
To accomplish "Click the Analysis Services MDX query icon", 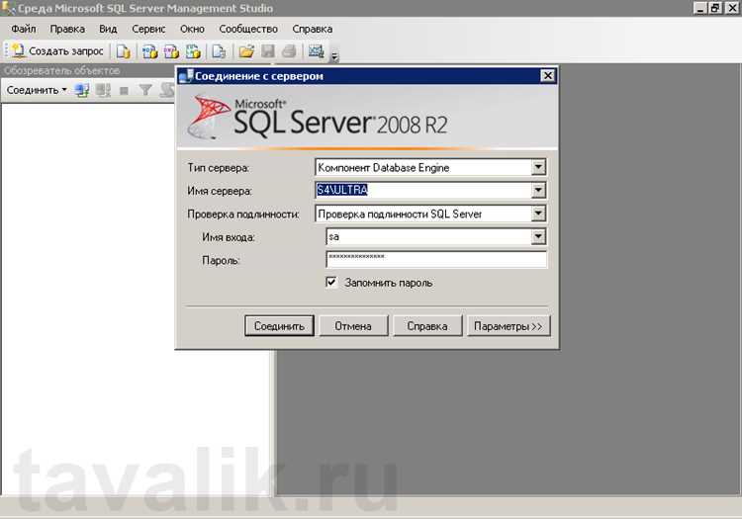I will (150, 51).
